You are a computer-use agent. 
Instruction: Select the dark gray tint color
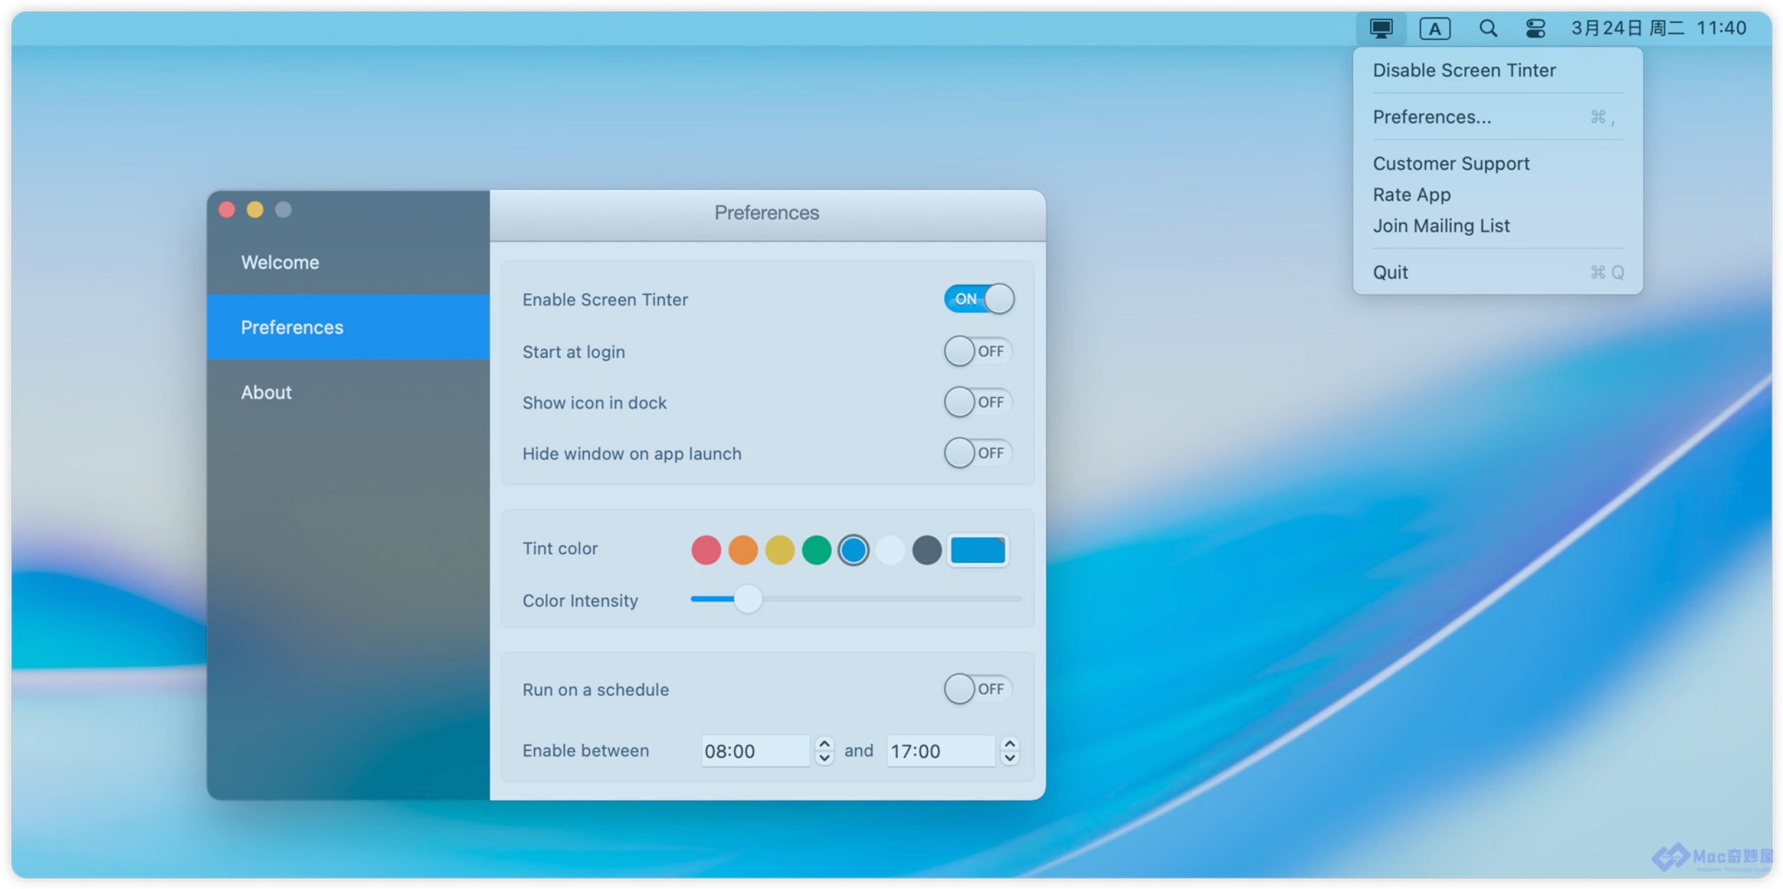926,550
